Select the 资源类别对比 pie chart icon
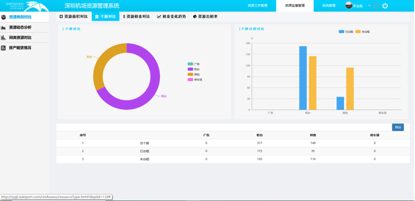415x201 pixels. 4,17
